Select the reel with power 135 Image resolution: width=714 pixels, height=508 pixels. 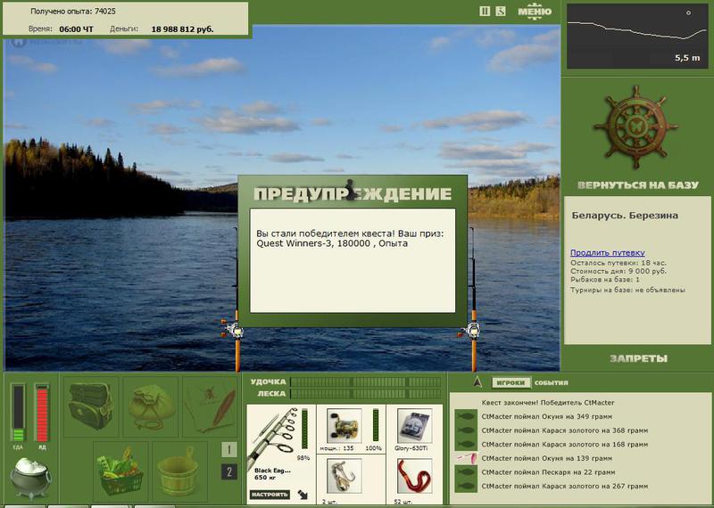(x=345, y=425)
